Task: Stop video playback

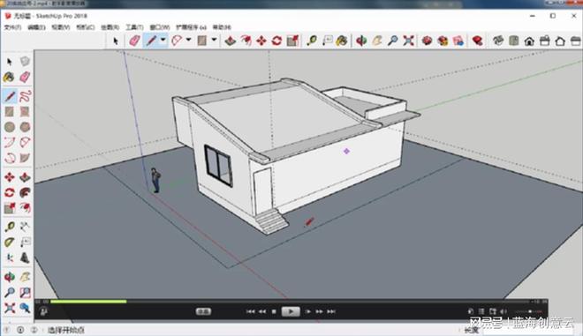Action: 274,311
